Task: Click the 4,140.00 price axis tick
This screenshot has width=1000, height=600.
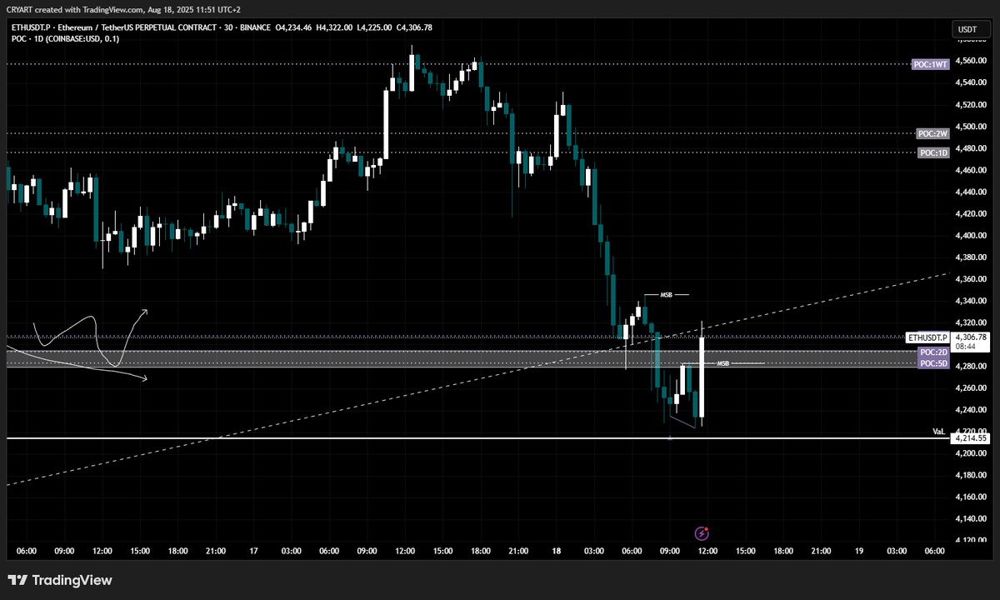Action: click(970, 518)
